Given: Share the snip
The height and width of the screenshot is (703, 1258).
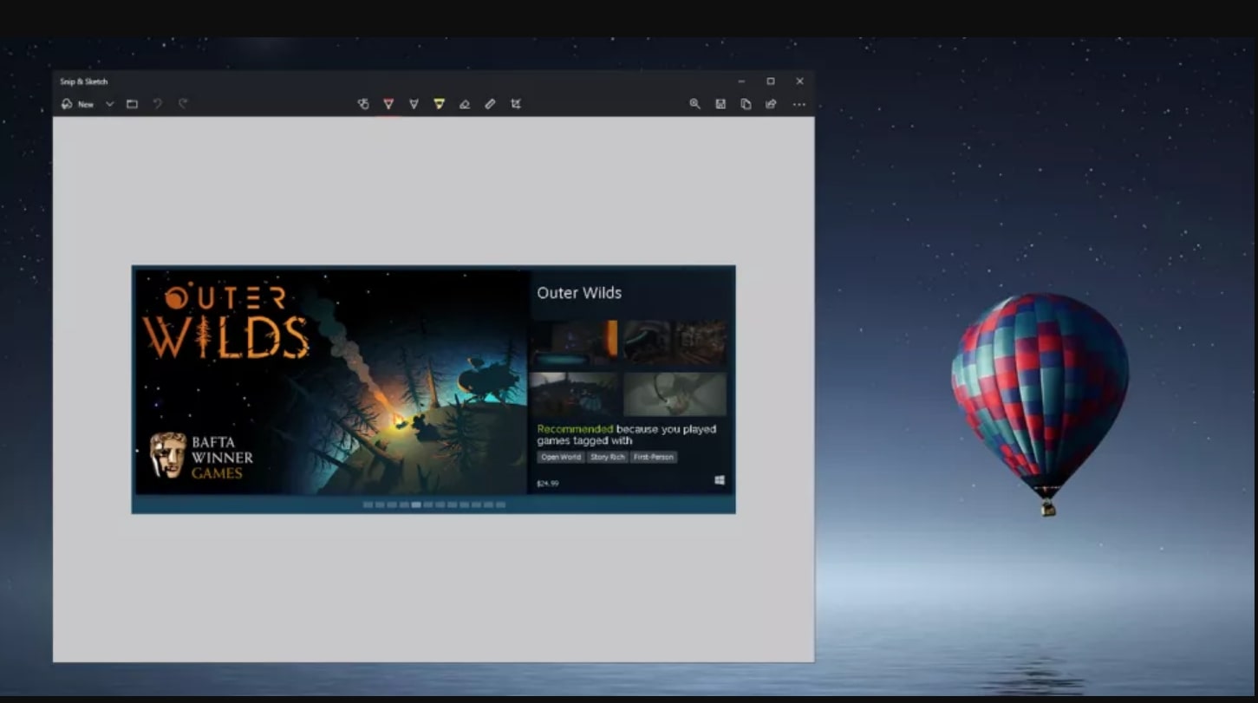Looking at the screenshot, I should (x=771, y=104).
